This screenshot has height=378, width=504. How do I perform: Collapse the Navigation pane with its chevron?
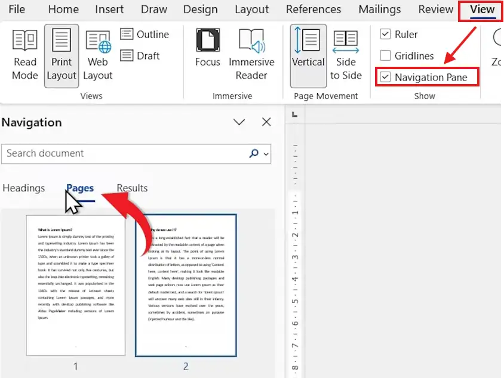click(x=239, y=122)
